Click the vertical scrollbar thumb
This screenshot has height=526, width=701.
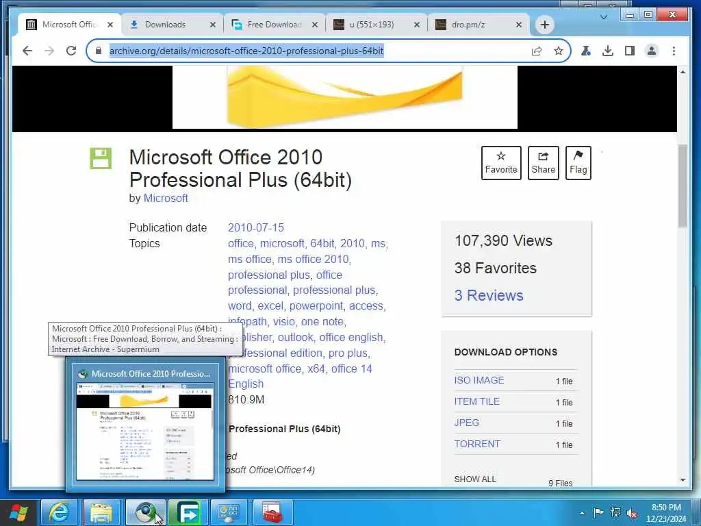point(683,186)
